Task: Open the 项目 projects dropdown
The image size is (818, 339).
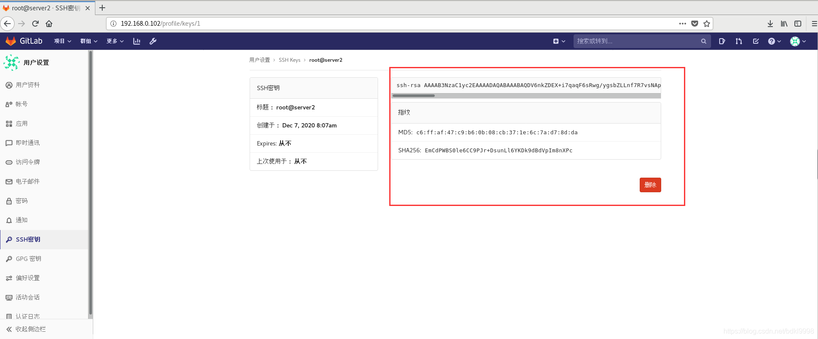Action: [x=63, y=41]
